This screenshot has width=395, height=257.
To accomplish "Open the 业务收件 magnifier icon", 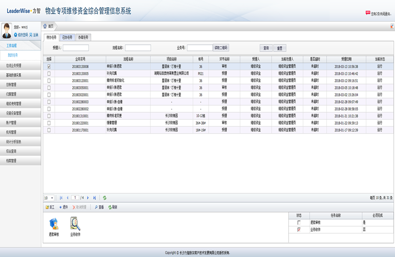I will pos(75,224).
